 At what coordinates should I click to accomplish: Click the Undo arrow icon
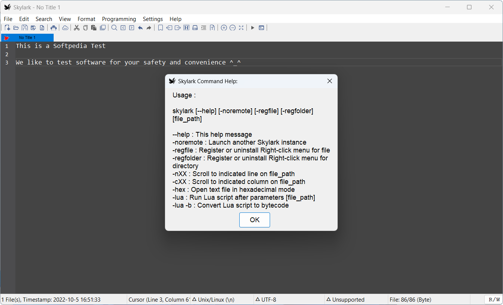coord(140,28)
